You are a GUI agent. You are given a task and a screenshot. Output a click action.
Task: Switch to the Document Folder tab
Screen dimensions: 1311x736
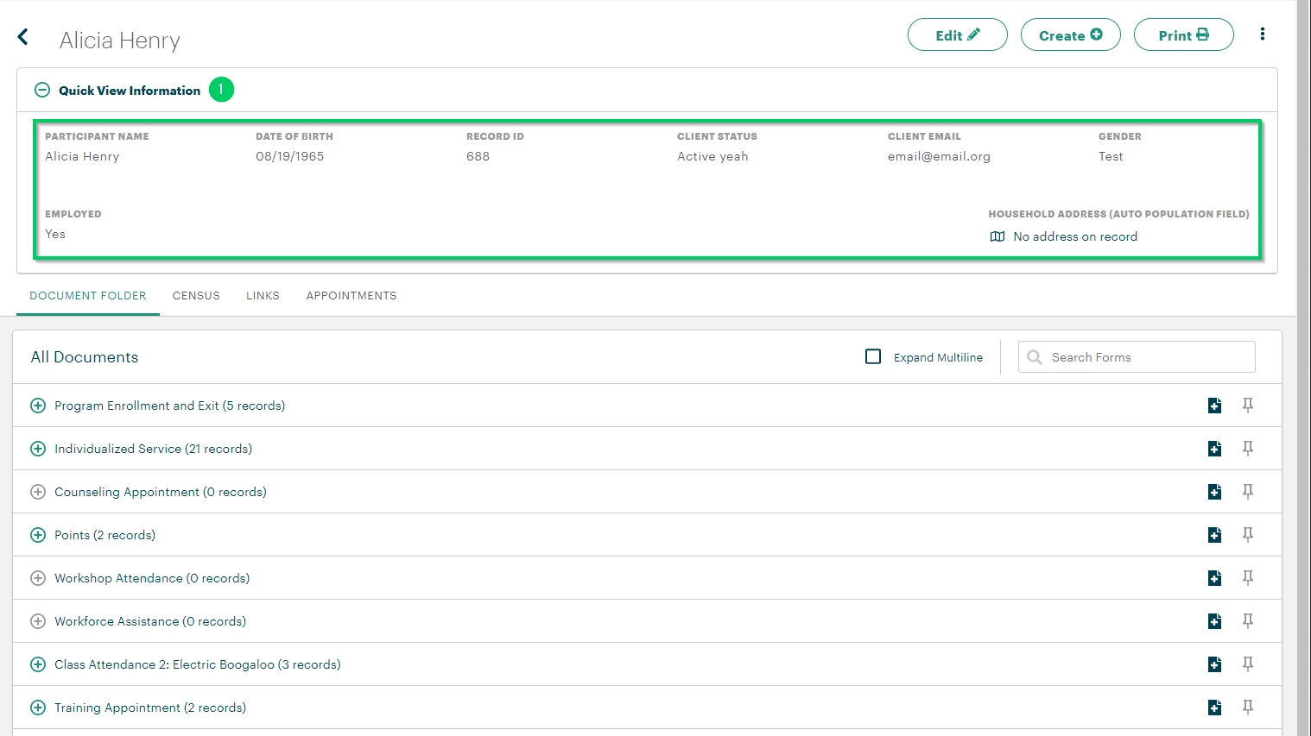tap(88, 295)
